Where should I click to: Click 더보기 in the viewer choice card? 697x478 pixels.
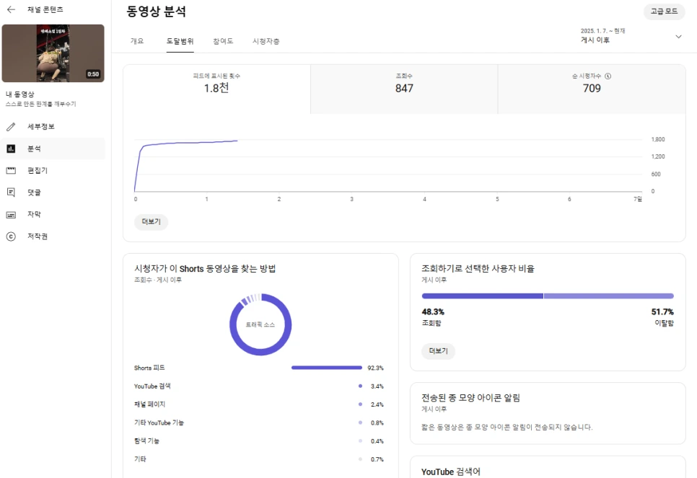[x=438, y=351]
